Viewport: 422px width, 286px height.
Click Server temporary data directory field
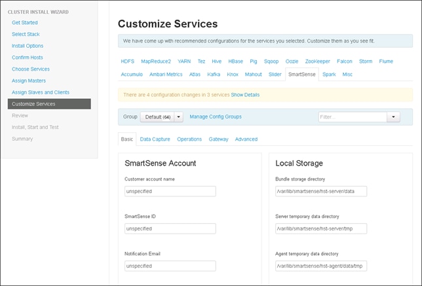[321, 229]
